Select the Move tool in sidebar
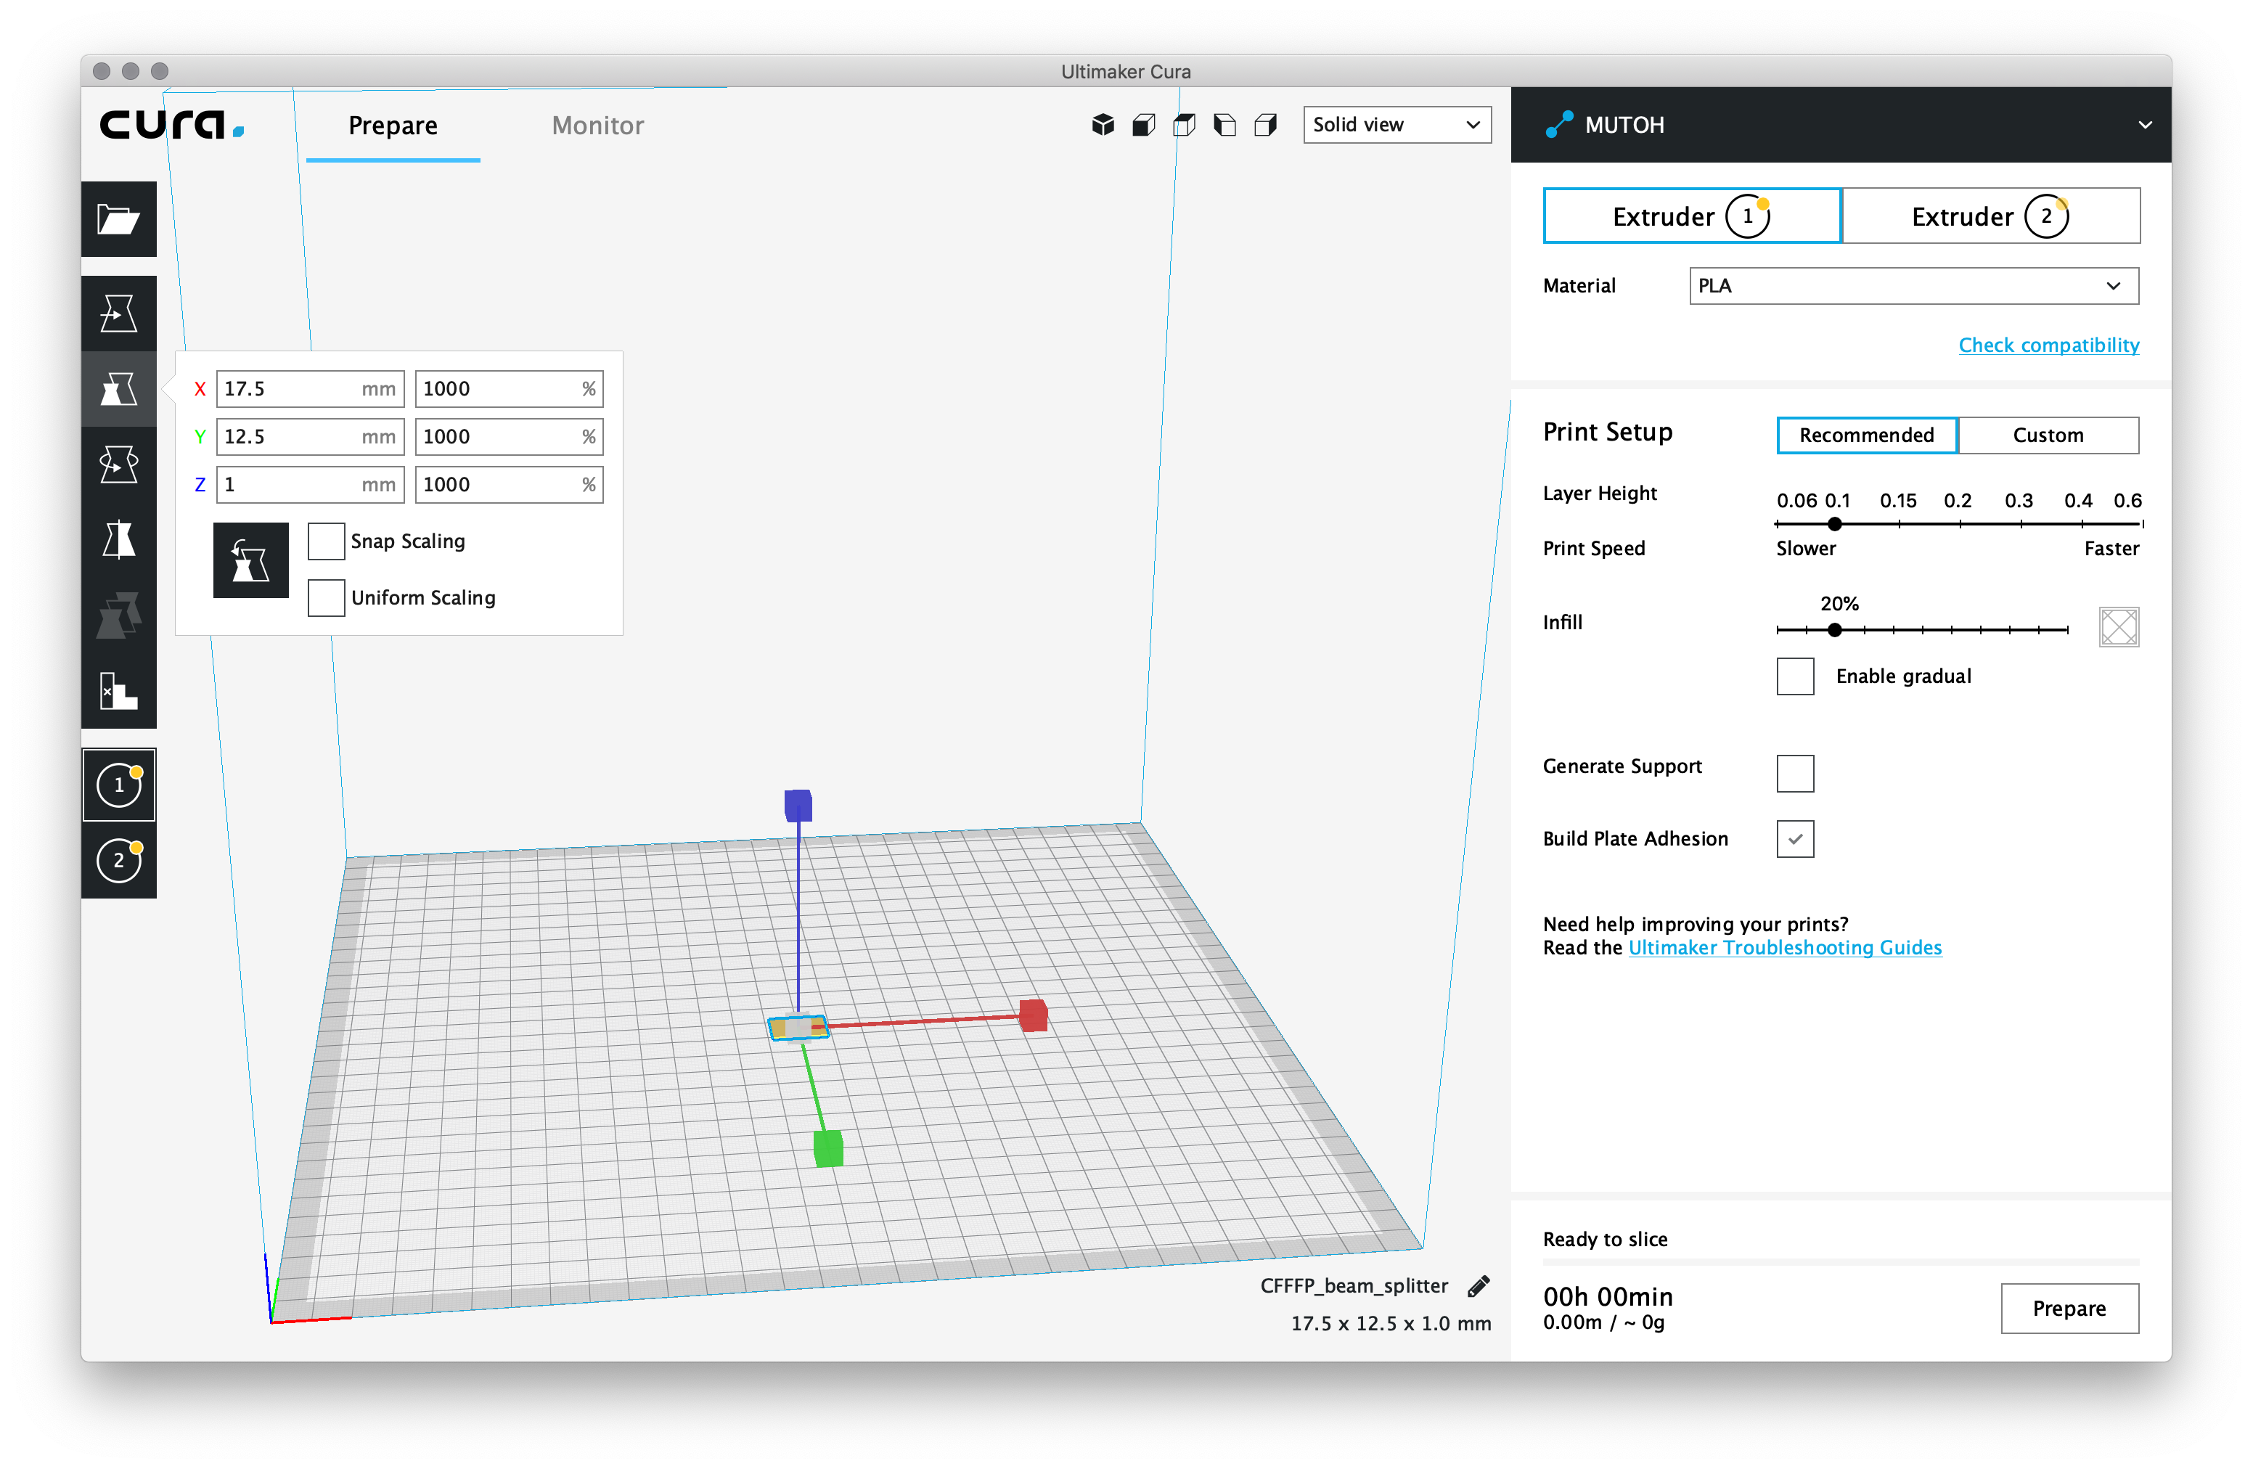This screenshot has height=1469, width=2253. pyautogui.click(x=118, y=314)
